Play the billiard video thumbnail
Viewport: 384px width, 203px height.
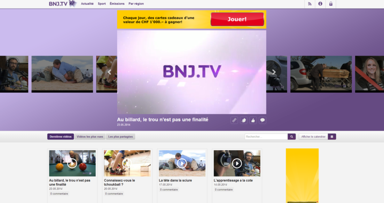pyautogui.click(x=72, y=163)
